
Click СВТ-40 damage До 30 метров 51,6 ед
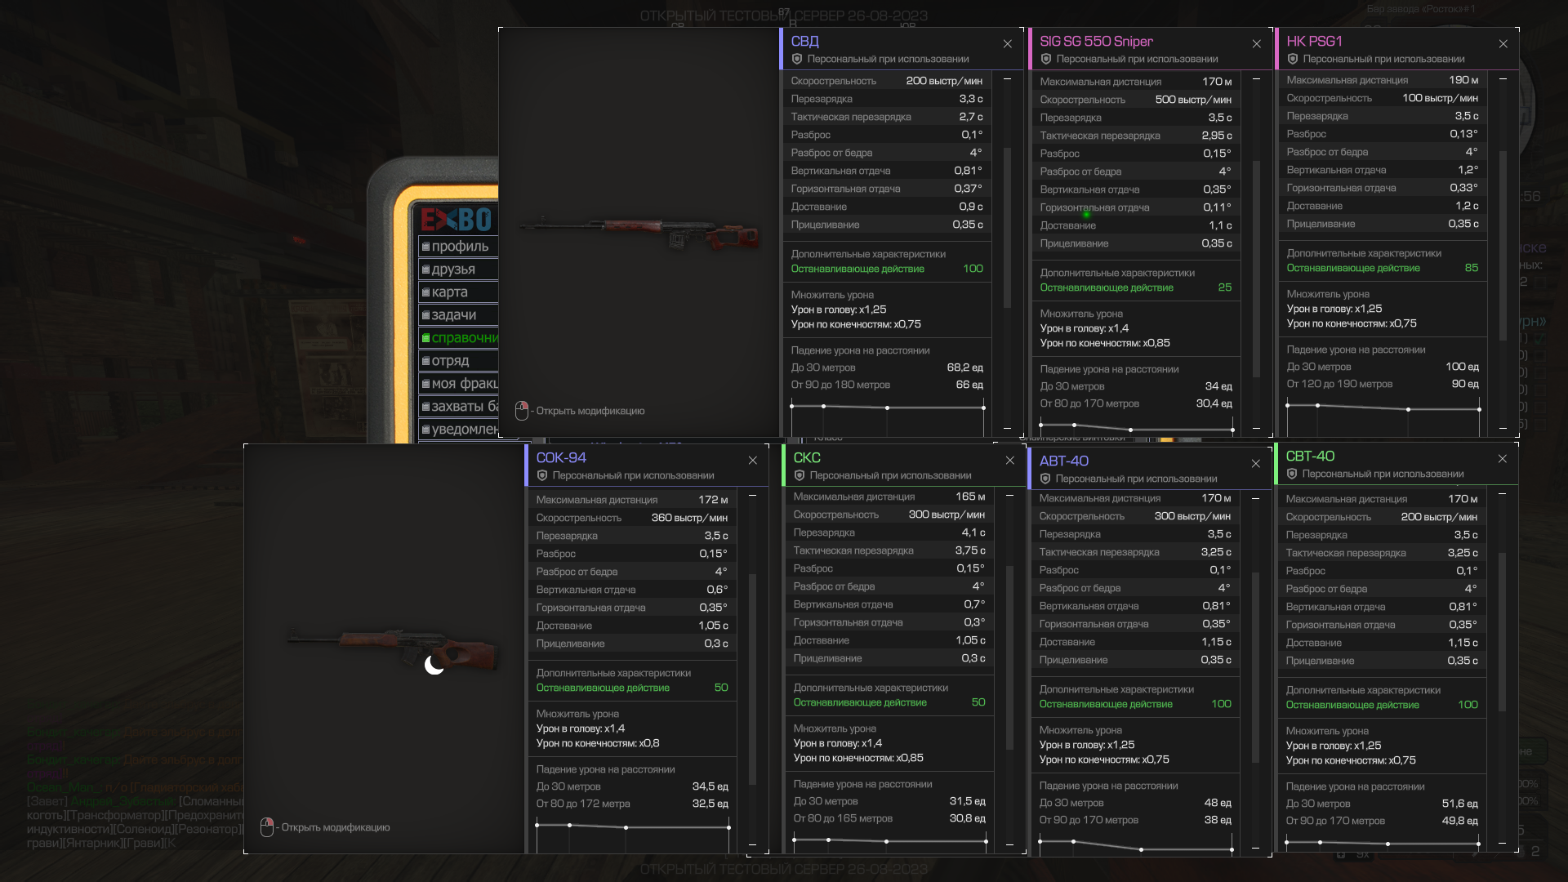point(1381,804)
